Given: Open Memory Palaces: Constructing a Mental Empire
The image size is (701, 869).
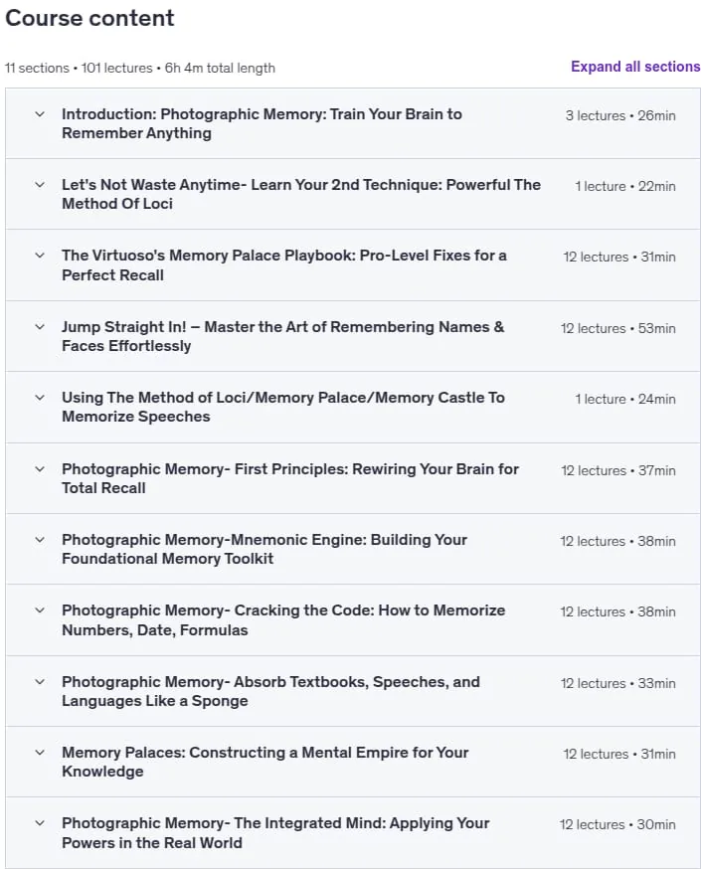Looking at the screenshot, I should (x=264, y=762).
